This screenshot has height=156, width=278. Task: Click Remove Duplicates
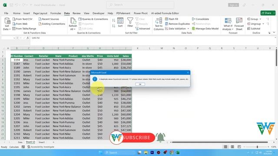[177, 24]
